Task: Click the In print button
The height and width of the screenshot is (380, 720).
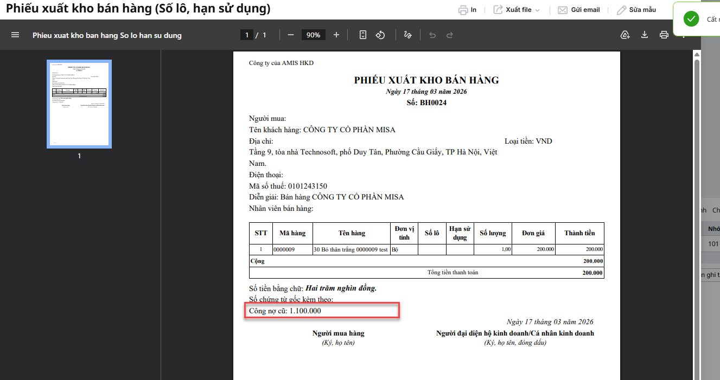Action: pyautogui.click(x=467, y=10)
